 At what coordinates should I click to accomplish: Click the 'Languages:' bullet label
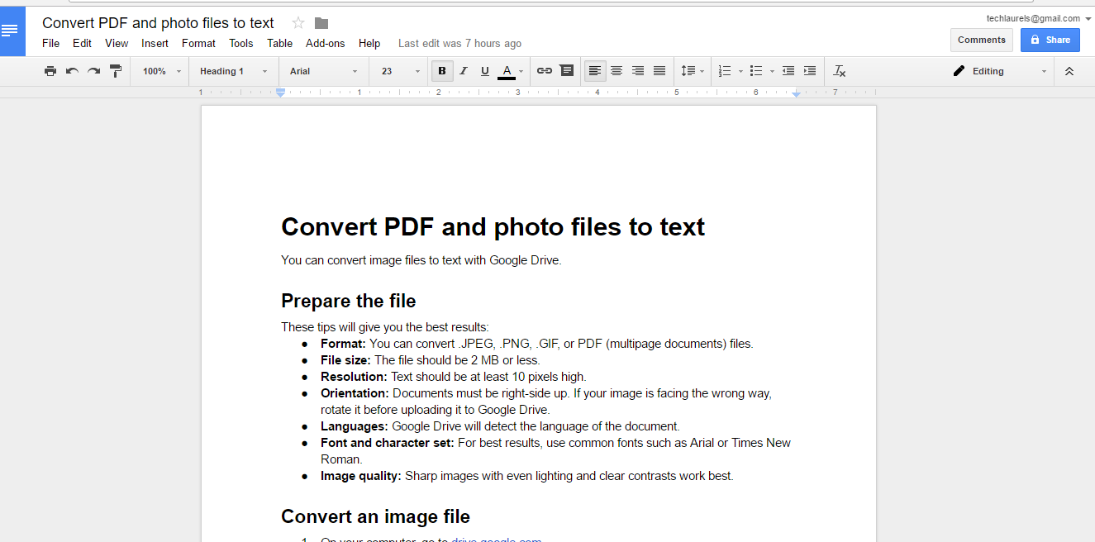(x=354, y=426)
